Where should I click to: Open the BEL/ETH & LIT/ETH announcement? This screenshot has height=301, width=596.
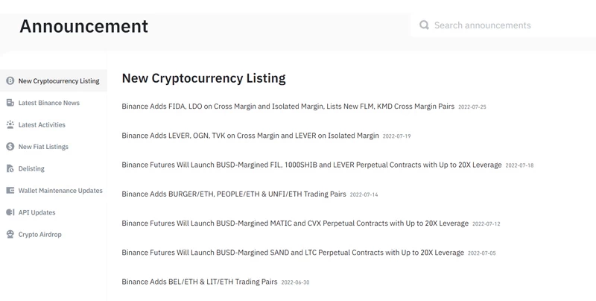tap(199, 282)
